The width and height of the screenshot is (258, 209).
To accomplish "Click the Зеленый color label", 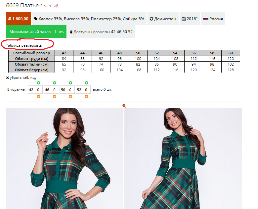I will [x=49, y=6].
